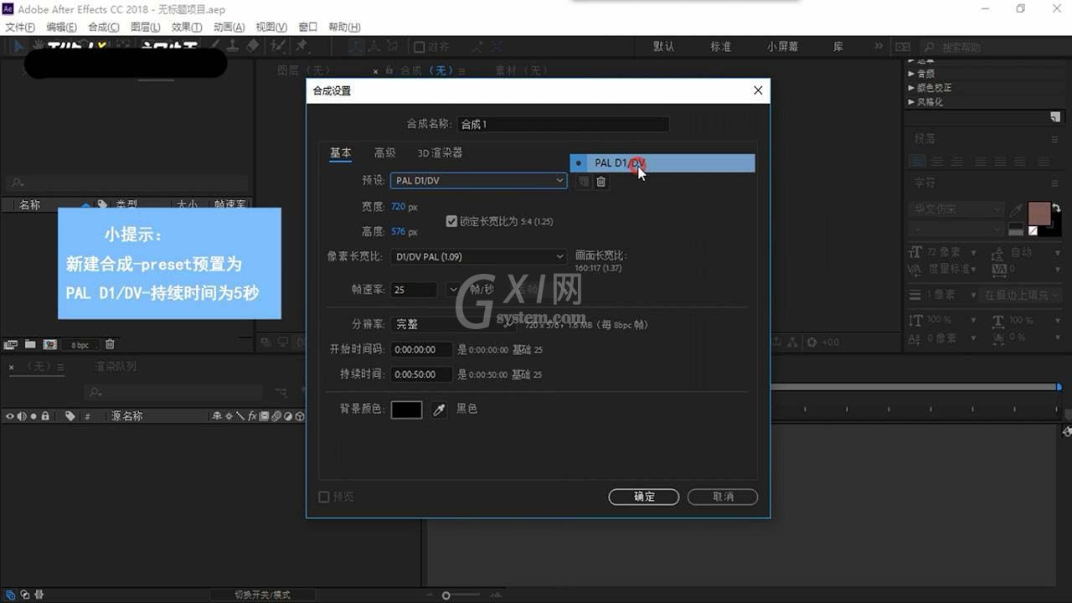Image resolution: width=1072 pixels, height=603 pixels.
Task: Open the stroke option dropdown in Character panel
Action: pos(1022,295)
